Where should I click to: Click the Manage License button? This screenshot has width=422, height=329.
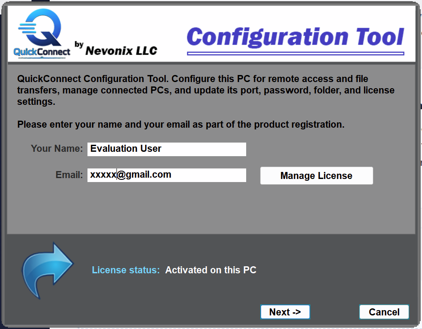[x=316, y=175]
